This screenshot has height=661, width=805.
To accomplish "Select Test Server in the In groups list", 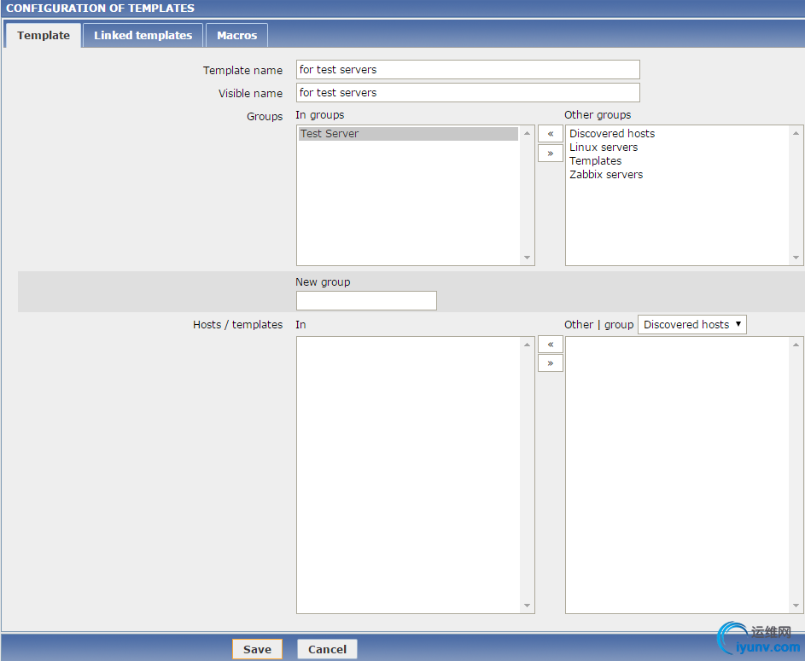I will coord(408,134).
